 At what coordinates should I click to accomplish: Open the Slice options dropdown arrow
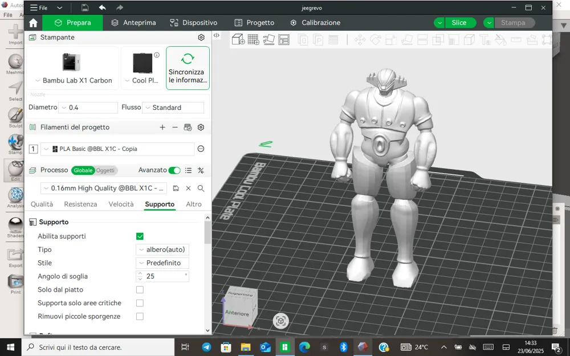439,23
